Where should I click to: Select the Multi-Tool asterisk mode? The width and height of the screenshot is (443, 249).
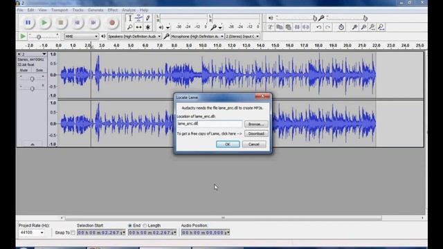147,27
